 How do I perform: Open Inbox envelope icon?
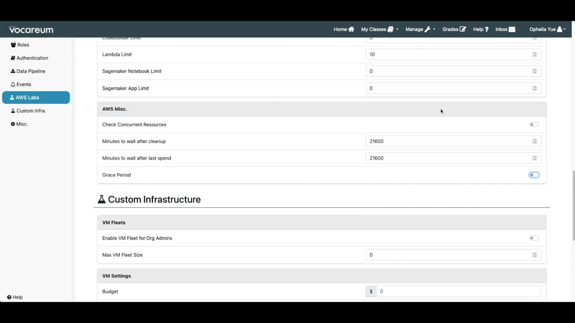[512, 30]
